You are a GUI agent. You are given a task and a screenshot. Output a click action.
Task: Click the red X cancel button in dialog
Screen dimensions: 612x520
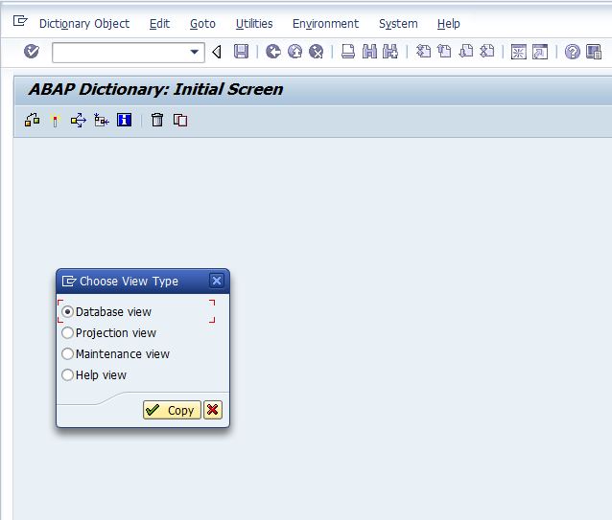coord(213,410)
